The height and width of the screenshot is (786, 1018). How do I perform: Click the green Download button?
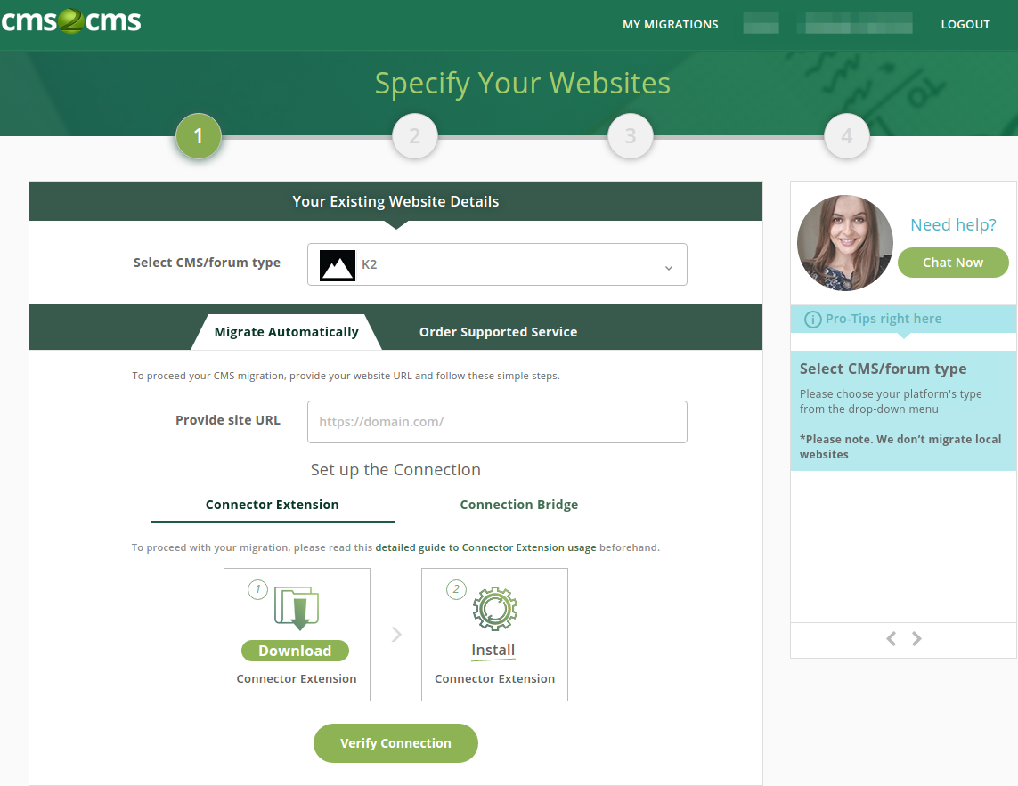click(x=295, y=651)
